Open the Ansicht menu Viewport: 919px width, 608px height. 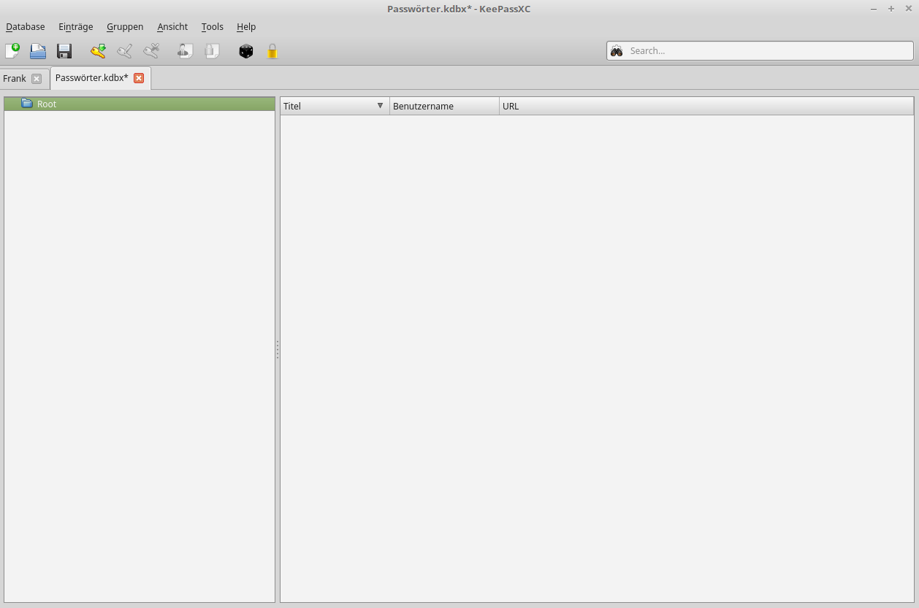click(172, 27)
